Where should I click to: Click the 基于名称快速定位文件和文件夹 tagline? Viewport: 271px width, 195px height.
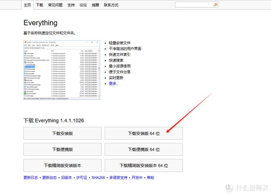(50, 33)
